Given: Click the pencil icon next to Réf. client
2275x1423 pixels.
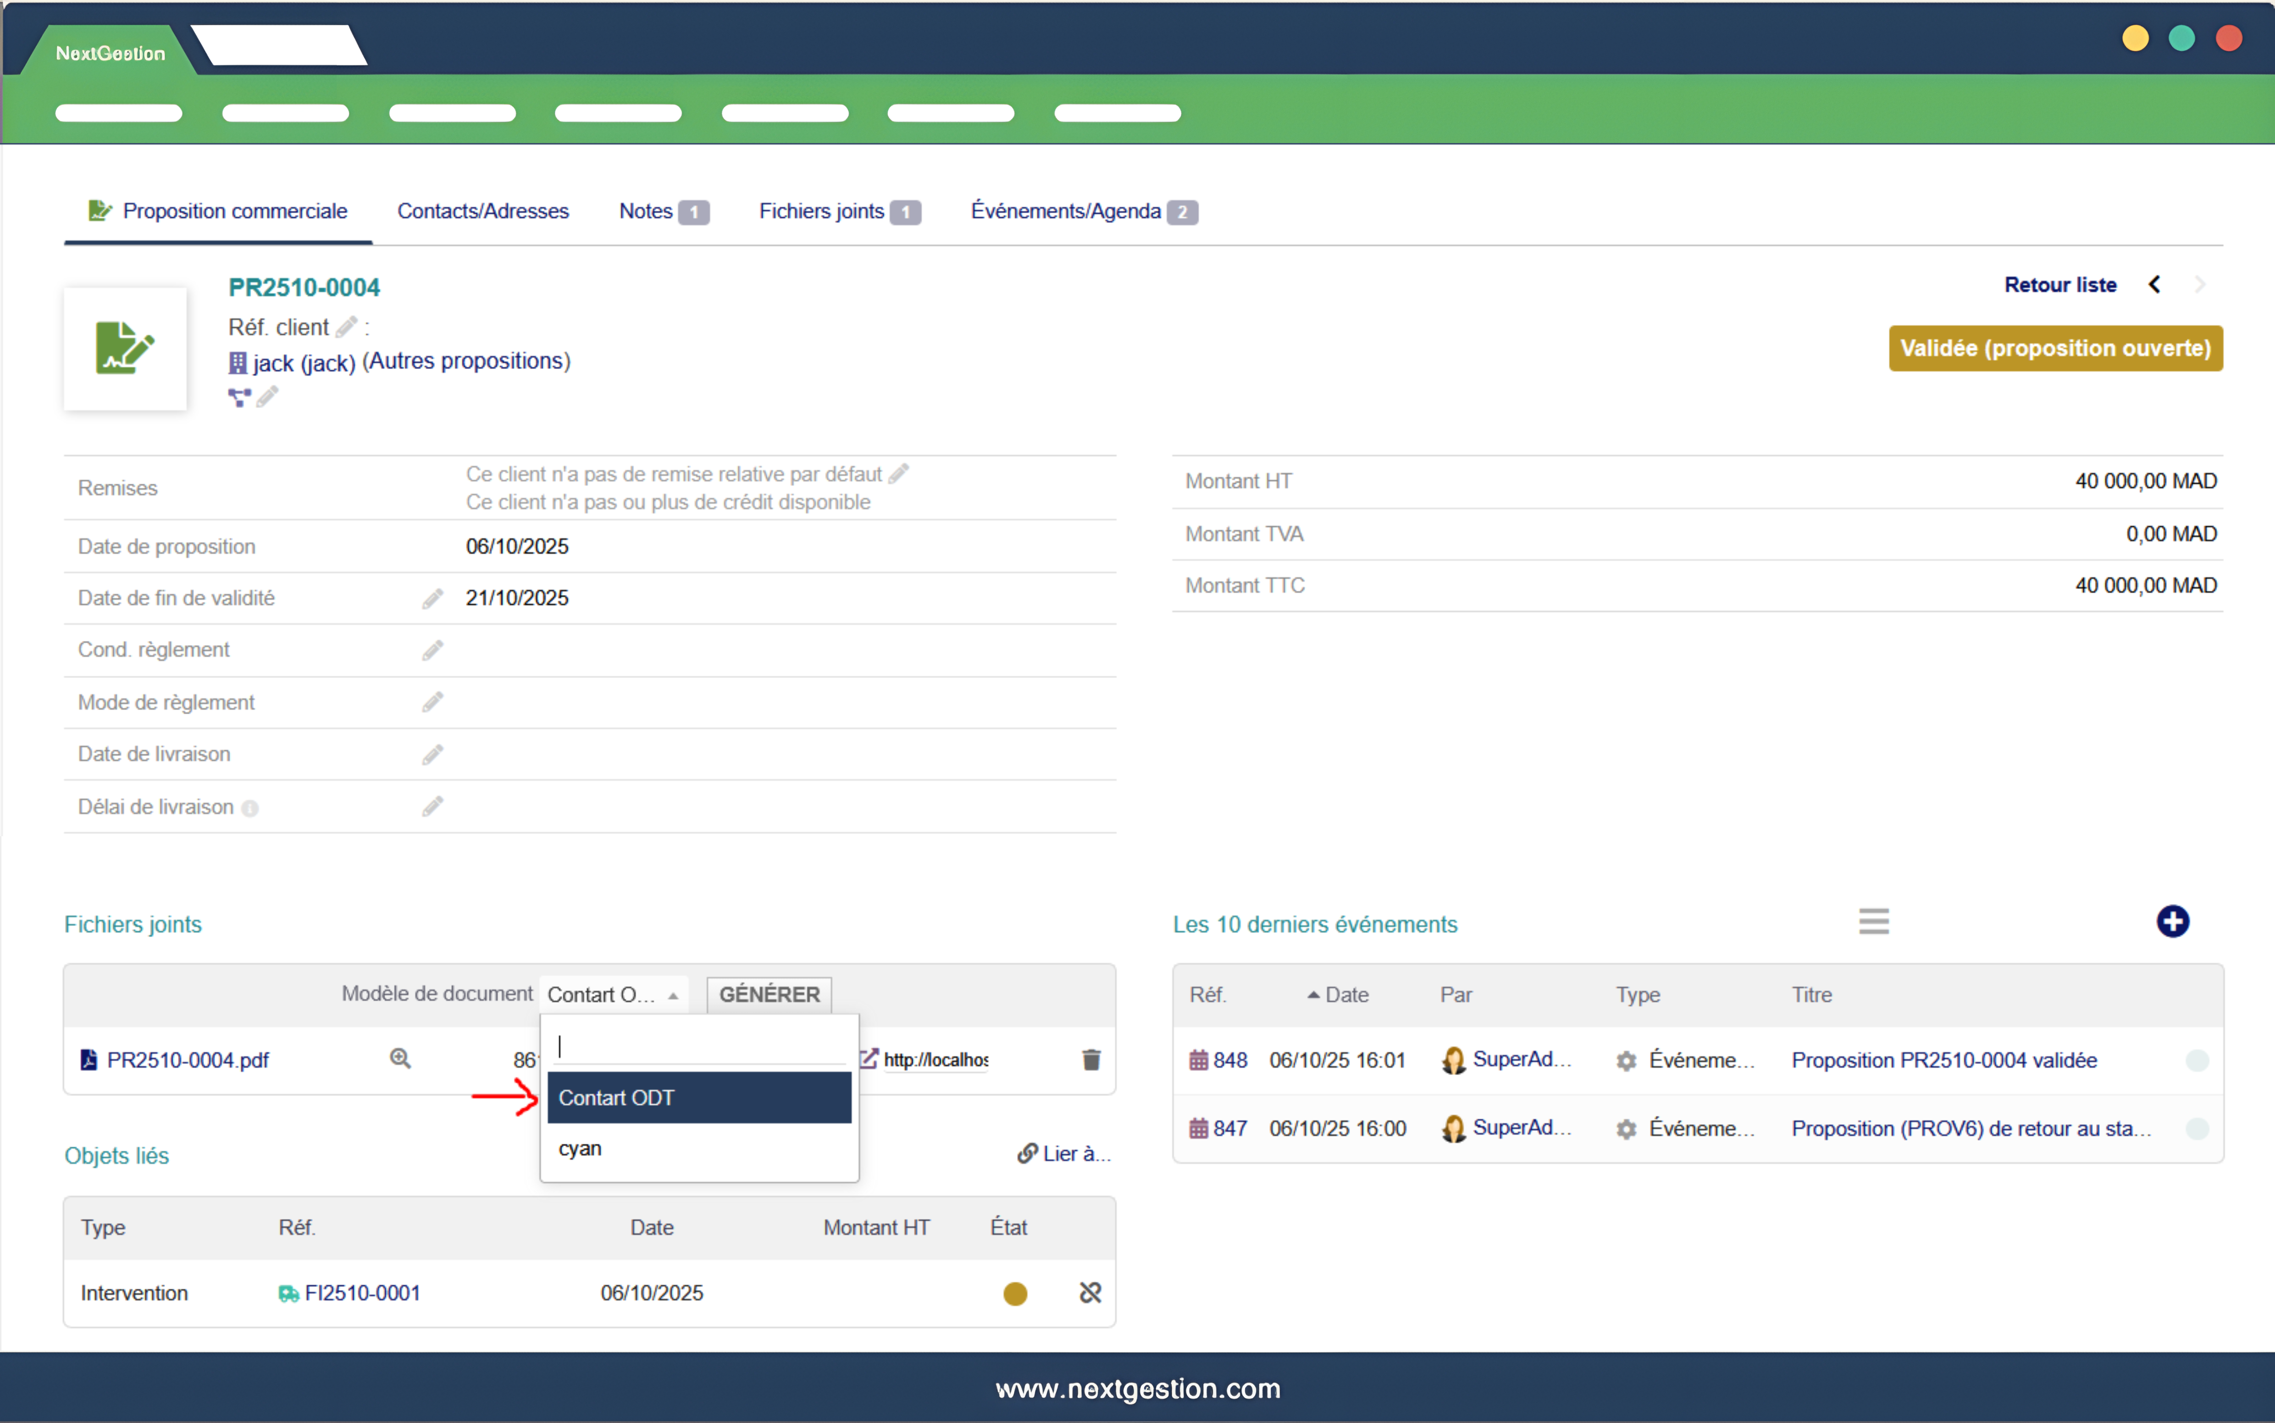Looking at the screenshot, I should (x=346, y=326).
